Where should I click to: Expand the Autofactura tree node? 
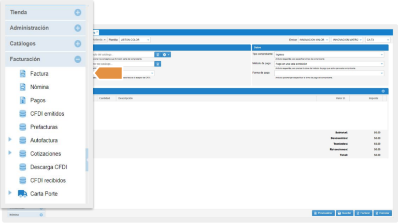pyautogui.click(x=10, y=140)
